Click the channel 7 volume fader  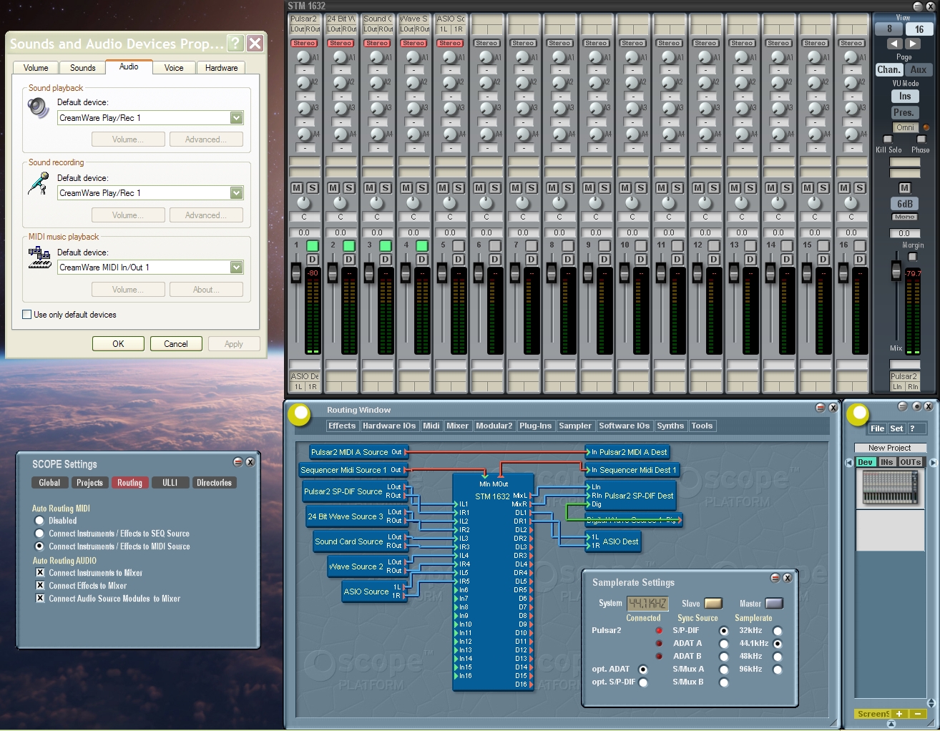click(x=515, y=273)
